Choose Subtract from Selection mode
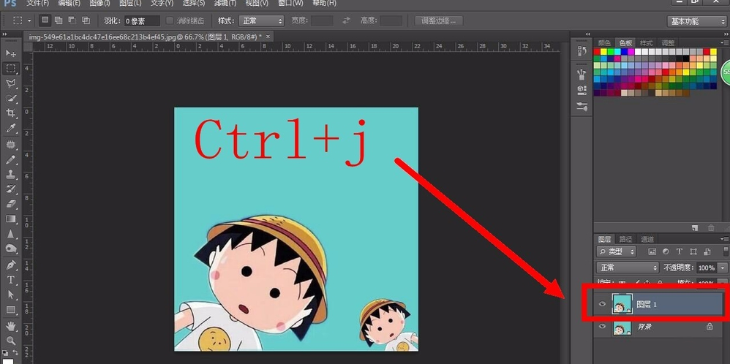730x364 pixels. coord(72,20)
